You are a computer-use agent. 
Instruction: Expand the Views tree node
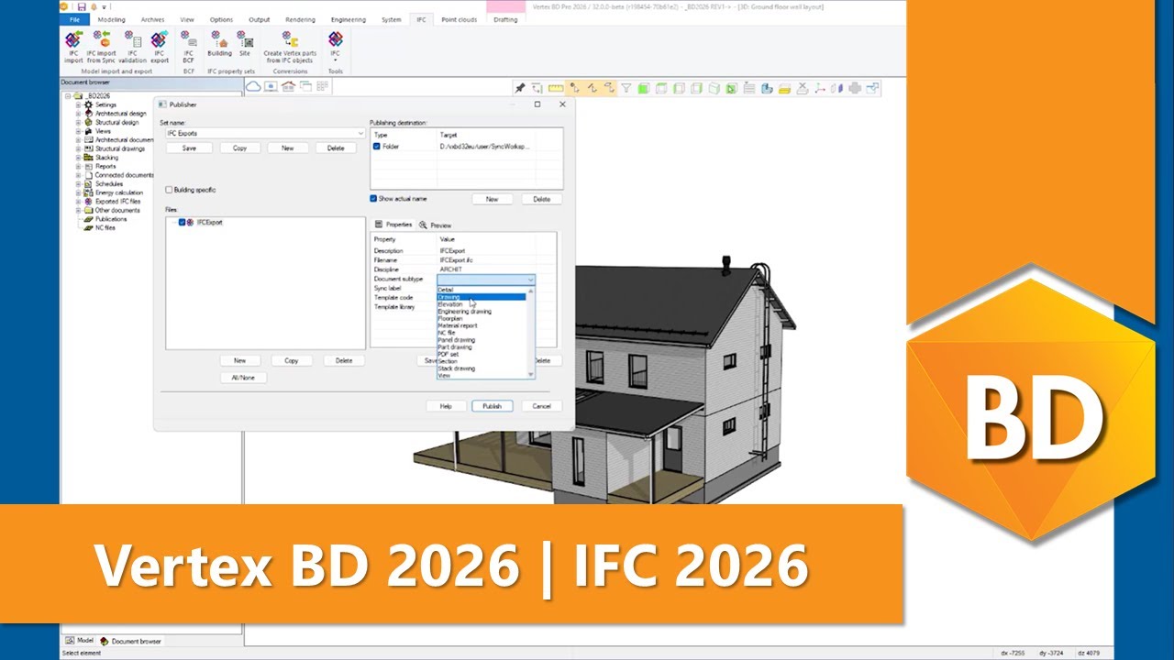[x=79, y=131]
